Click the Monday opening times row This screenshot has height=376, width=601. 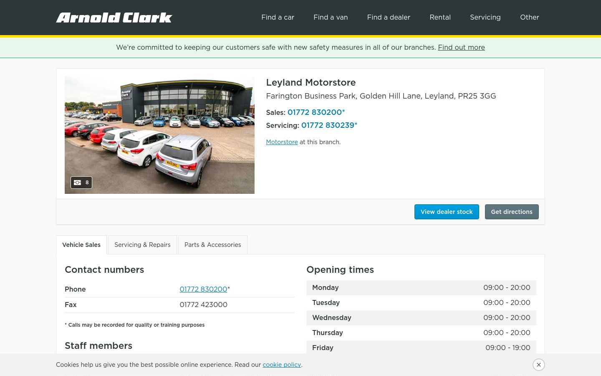(421, 288)
